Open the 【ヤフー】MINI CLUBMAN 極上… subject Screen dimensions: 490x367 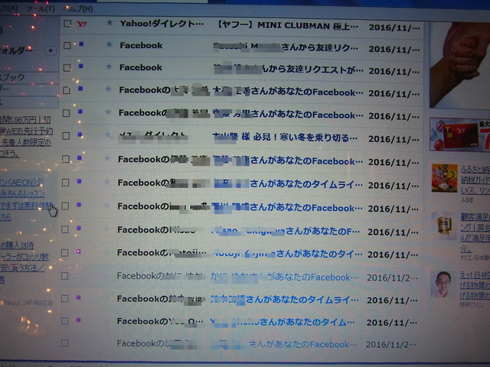tap(287, 25)
